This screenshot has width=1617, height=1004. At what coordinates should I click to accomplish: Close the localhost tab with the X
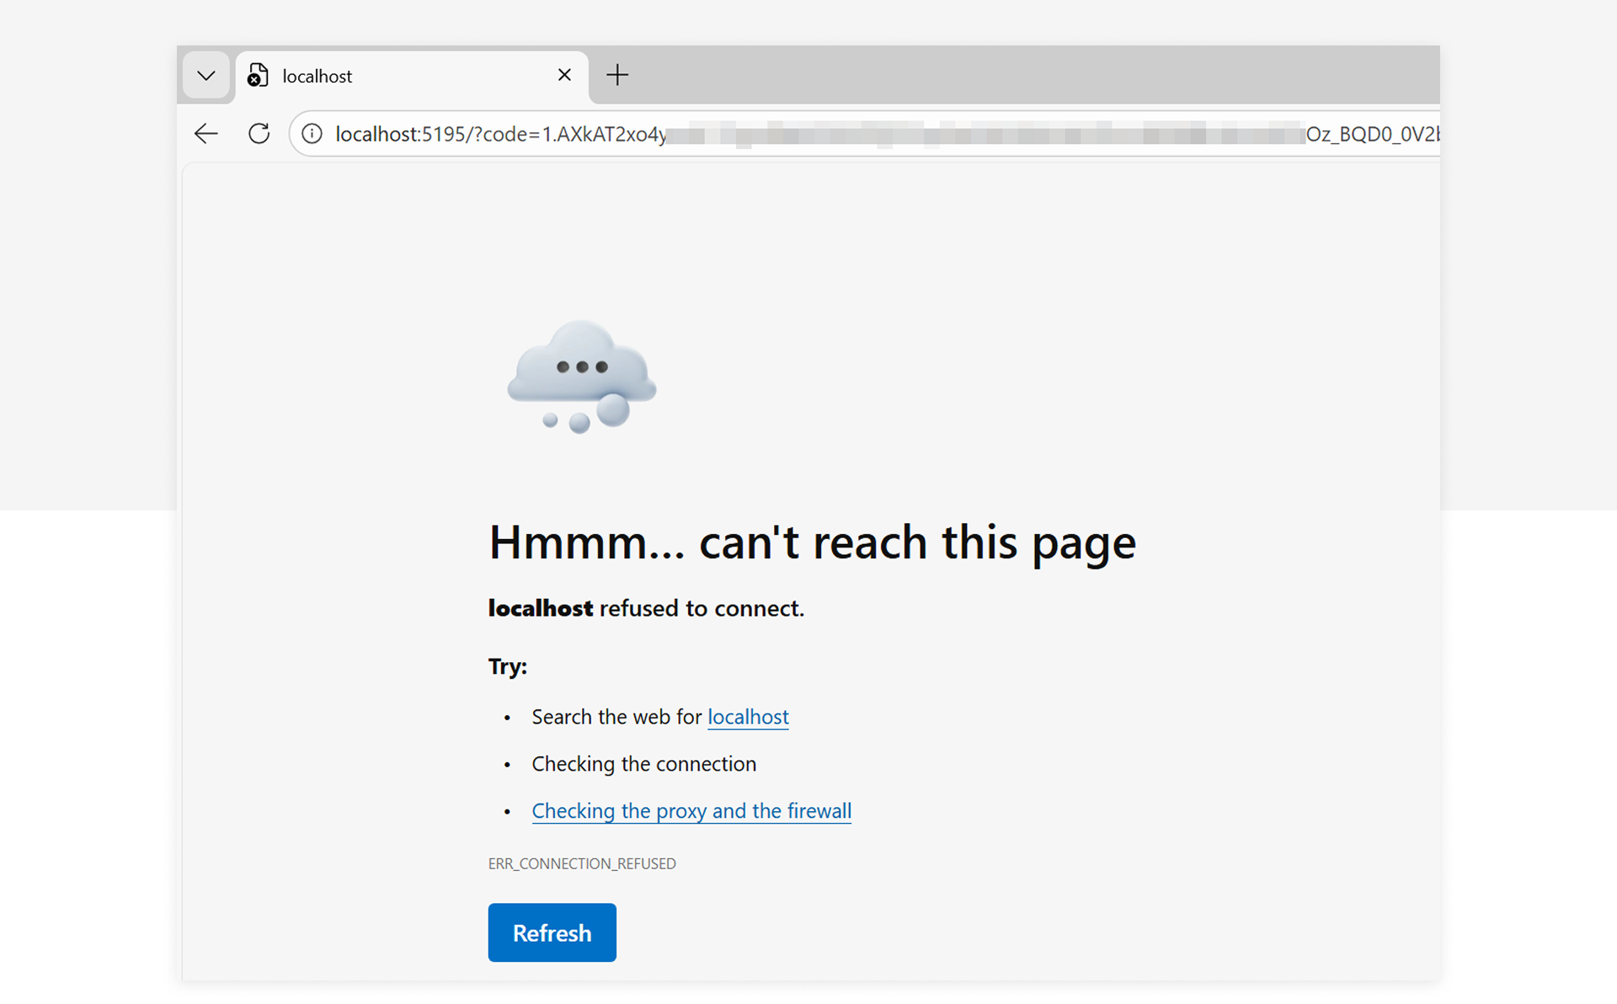click(563, 75)
